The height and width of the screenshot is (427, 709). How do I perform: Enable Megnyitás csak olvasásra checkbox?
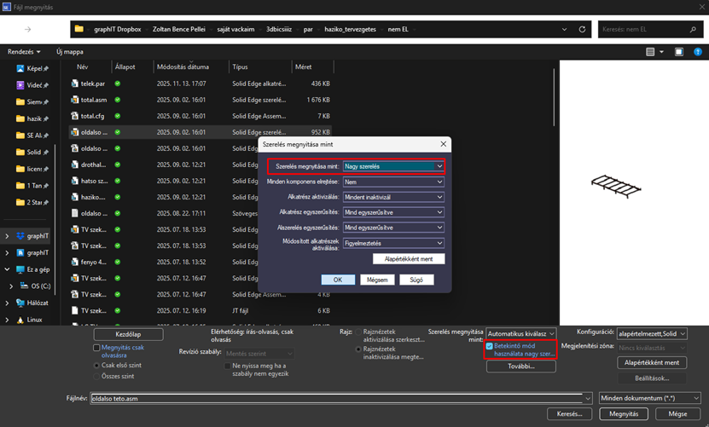click(96, 348)
